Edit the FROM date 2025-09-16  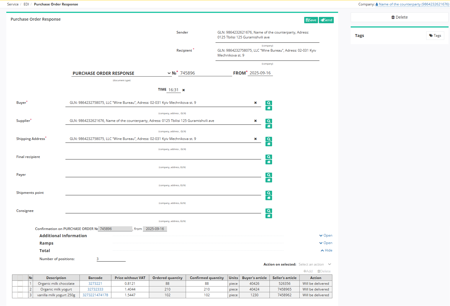click(x=260, y=73)
